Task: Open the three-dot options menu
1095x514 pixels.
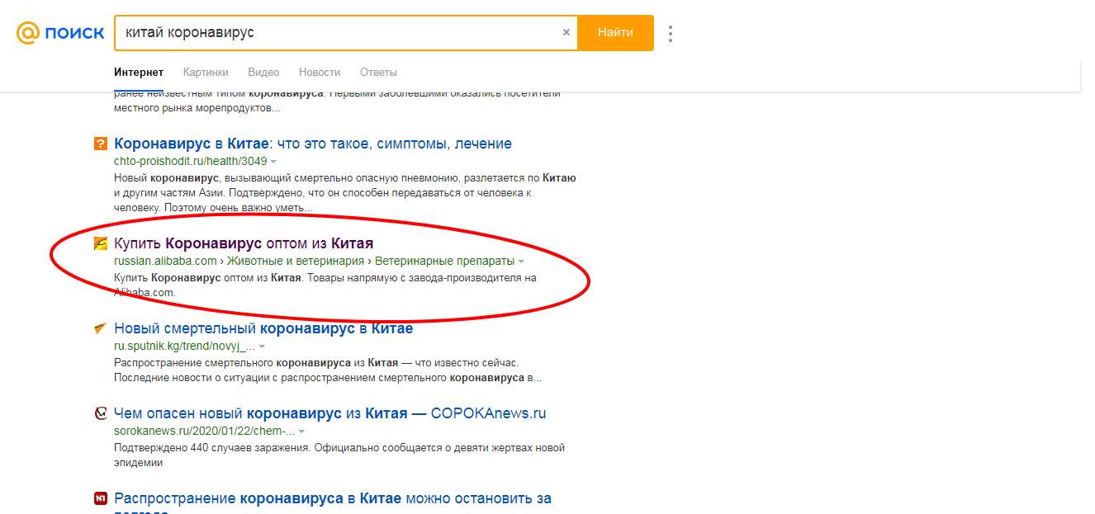Action: [671, 34]
